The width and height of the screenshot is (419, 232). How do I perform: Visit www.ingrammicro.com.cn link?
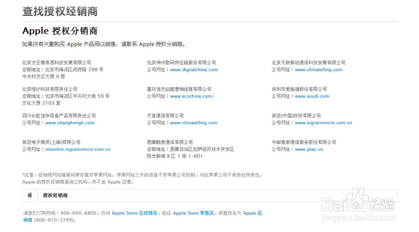tap(323, 123)
